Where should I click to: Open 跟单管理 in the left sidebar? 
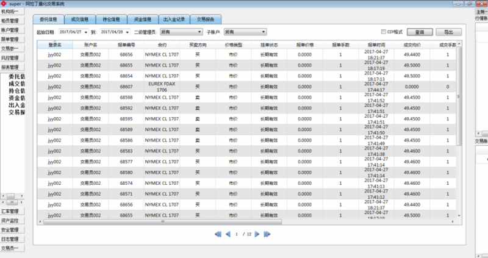coord(12,39)
